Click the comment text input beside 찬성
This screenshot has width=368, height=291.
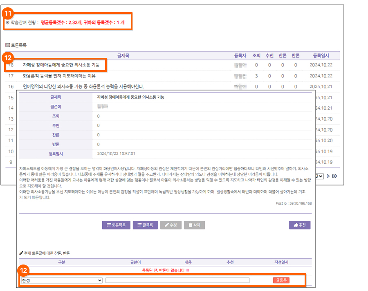[177, 280]
